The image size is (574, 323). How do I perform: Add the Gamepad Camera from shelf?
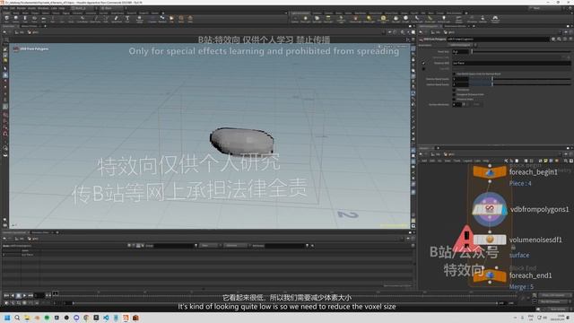tap(495, 19)
